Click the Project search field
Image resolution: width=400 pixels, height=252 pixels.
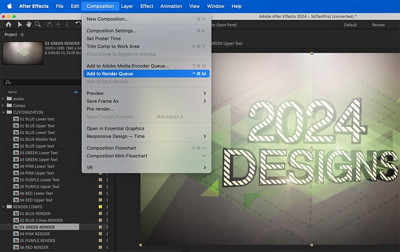[x=42, y=82]
